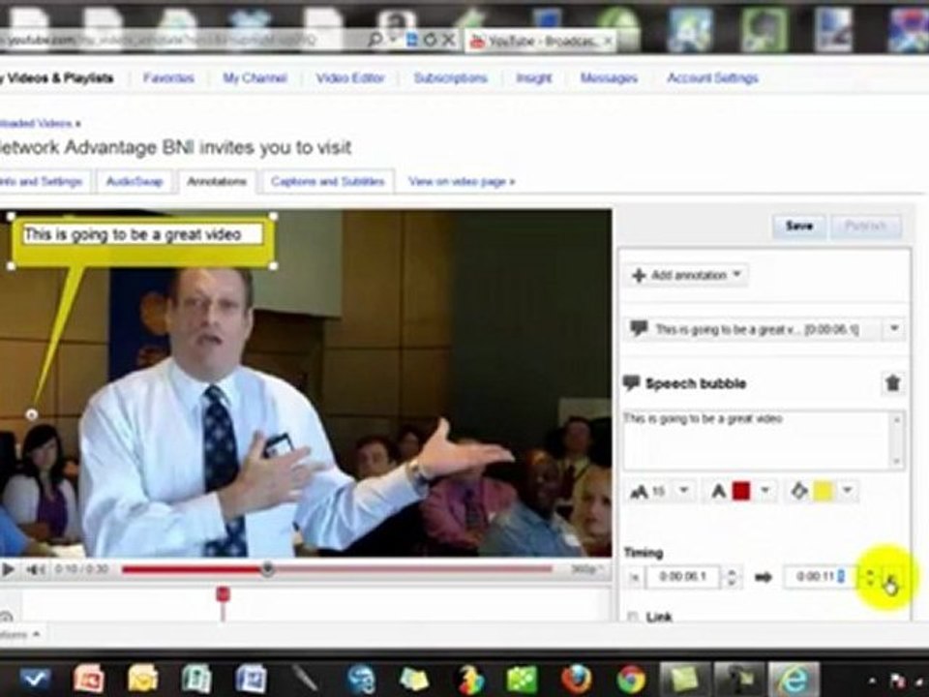Switch to the AudioSwap tab
Viewport: 929px width, 697px height.
[135, 181]
